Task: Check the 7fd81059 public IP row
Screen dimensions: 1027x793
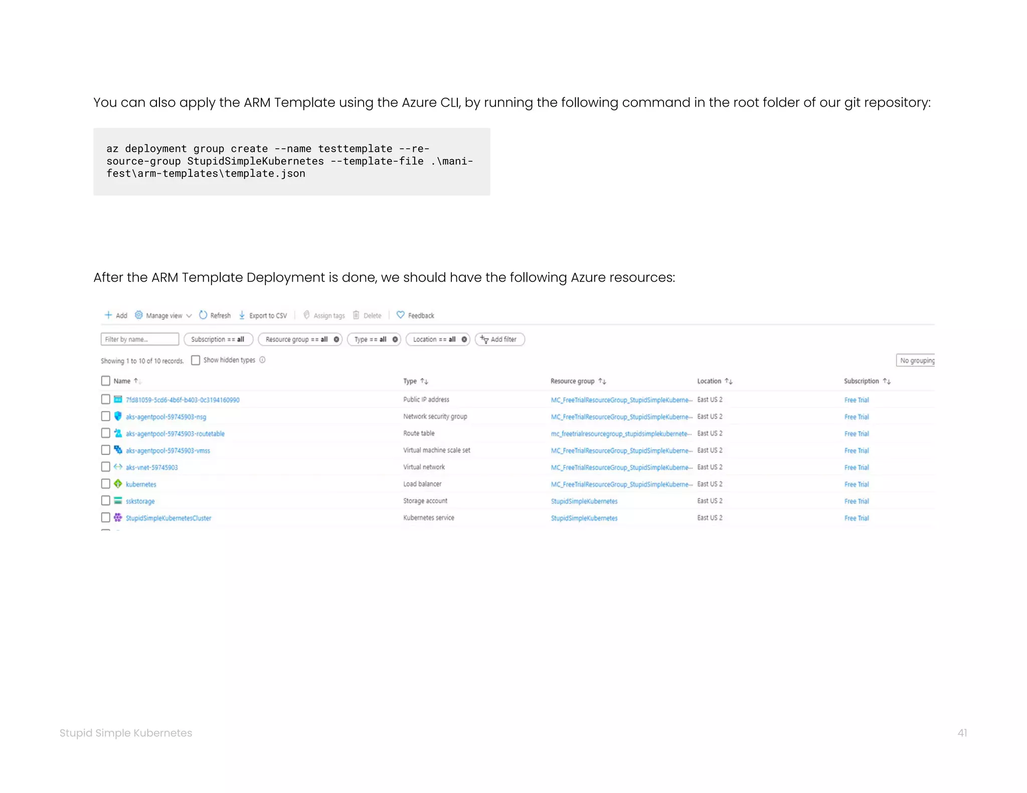Action: tap(105, 399)
